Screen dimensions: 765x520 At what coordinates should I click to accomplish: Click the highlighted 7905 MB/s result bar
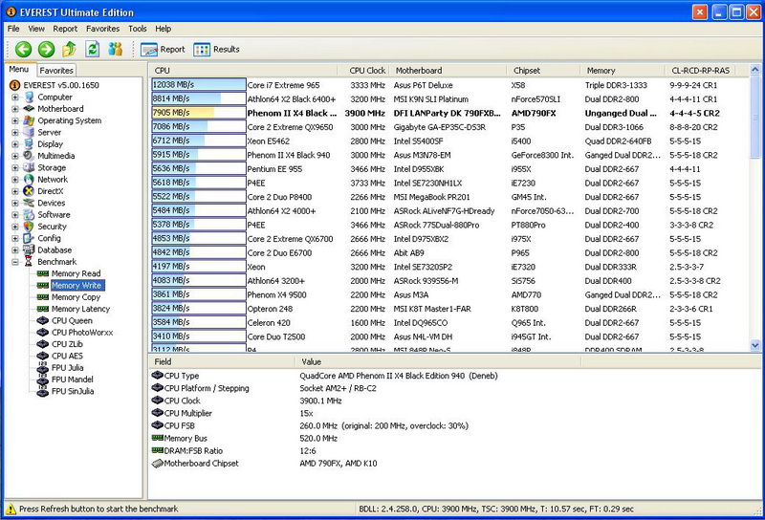[199, 113]
